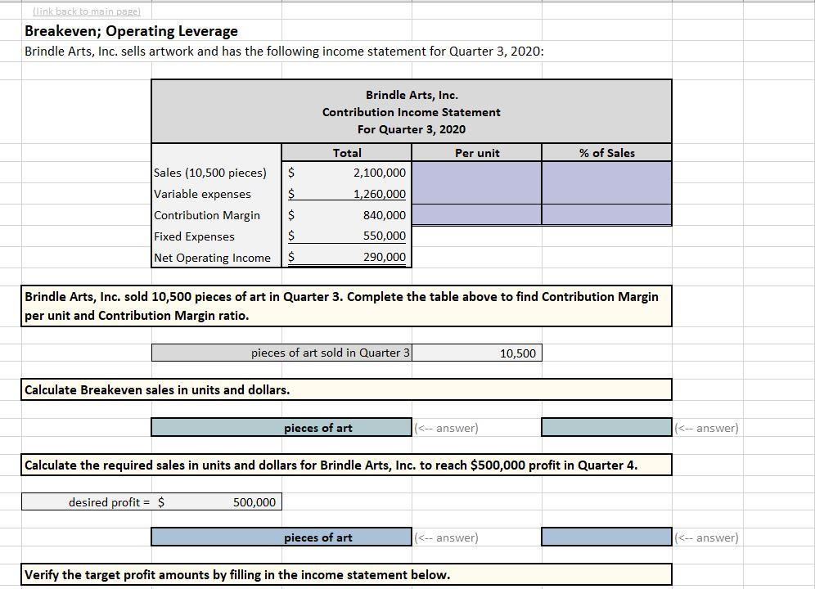Click the Fixed Expenses 550,000 cell
Screen dimensions: 815x589
click(347, 236)
